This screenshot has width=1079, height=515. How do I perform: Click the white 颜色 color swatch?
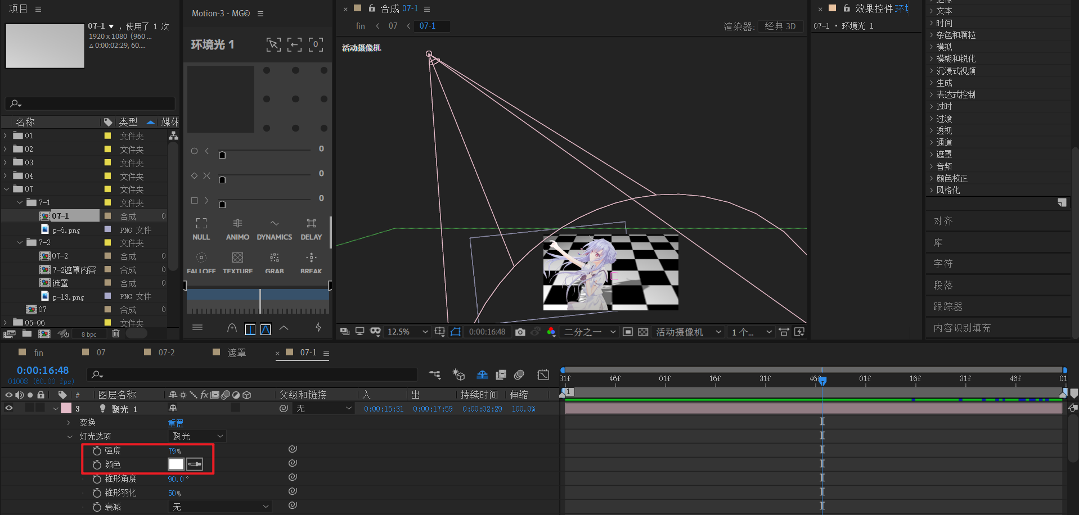[x=176, y=464]
